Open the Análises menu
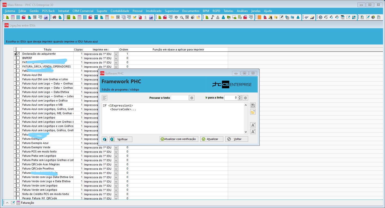385x208 pixels. point(242,11)
